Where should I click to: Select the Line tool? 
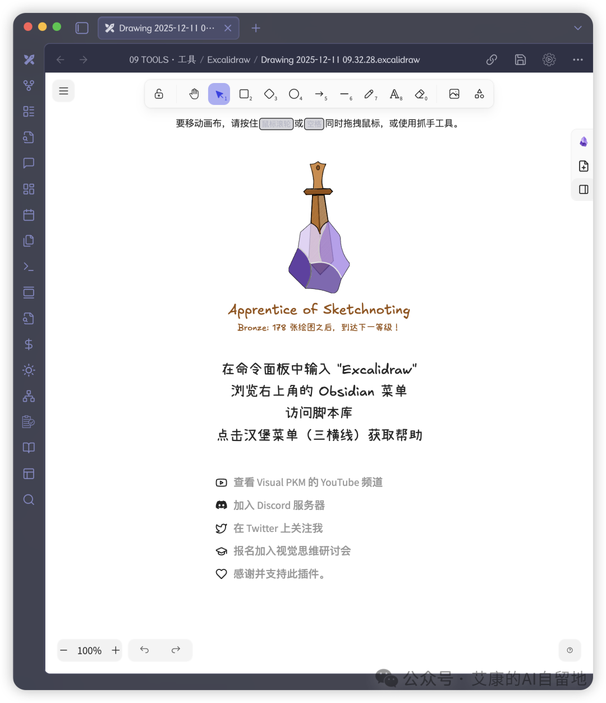[345, 94]
